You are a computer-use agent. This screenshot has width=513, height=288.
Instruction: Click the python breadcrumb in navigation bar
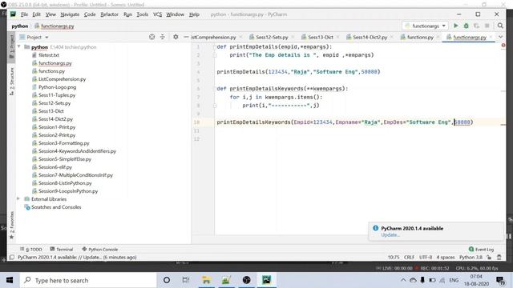point(20,26)
